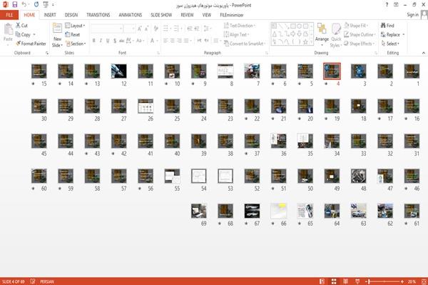Click the Find binoculars button

(x=387, y=26)
